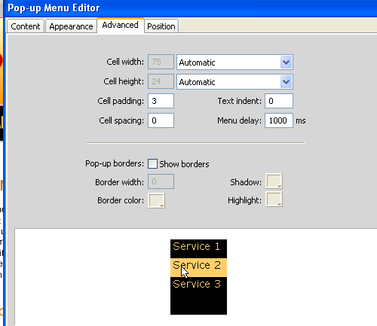377x326 pixels.
Task: Open the Border color swatch picker
Action: coord(156,200)
